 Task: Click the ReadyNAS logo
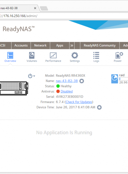pos(19,29)
